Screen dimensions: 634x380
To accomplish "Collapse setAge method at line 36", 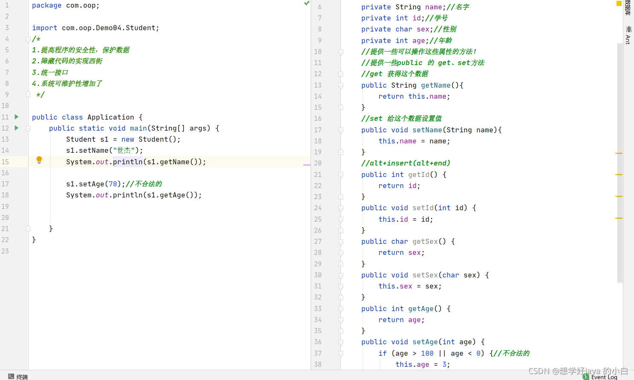I will point(341,342).
